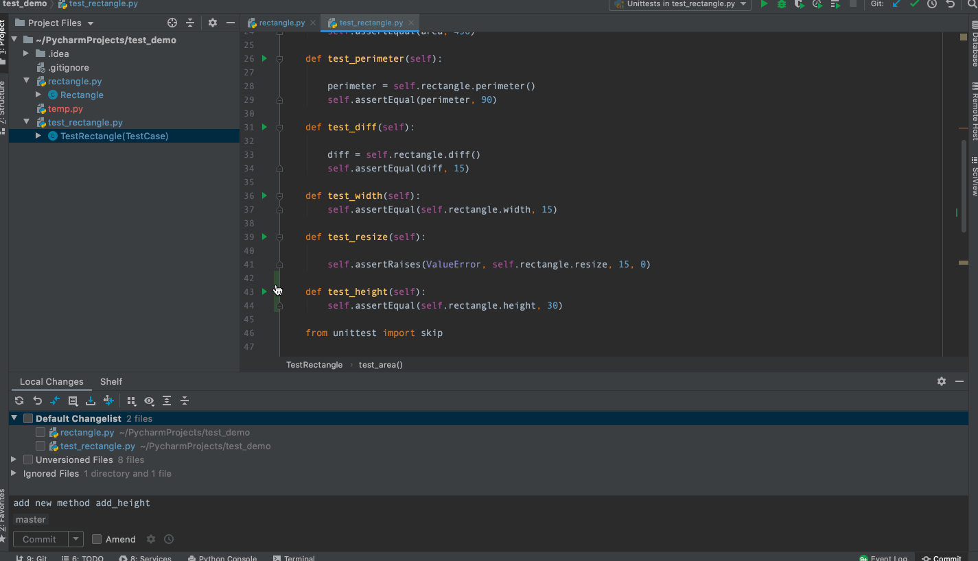Show diff with blue arrows icon
Screen dimensions: 978x561
[55, 401]
